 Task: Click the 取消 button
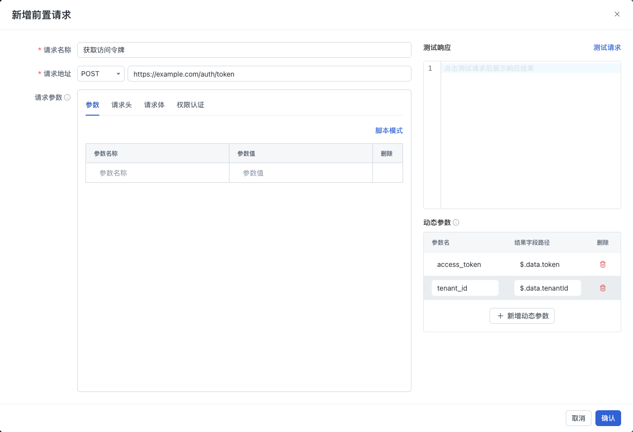tap(579, 418)
